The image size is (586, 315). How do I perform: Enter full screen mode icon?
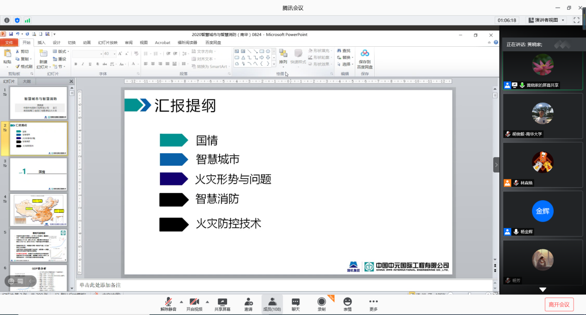(x=576, y=20)
